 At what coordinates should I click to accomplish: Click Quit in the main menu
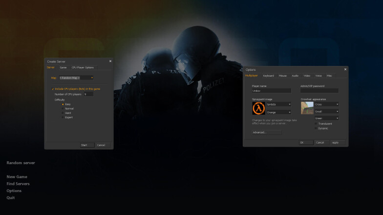[x=11, y=197]
